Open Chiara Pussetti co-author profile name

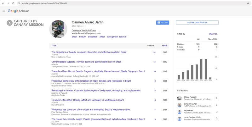190,97
